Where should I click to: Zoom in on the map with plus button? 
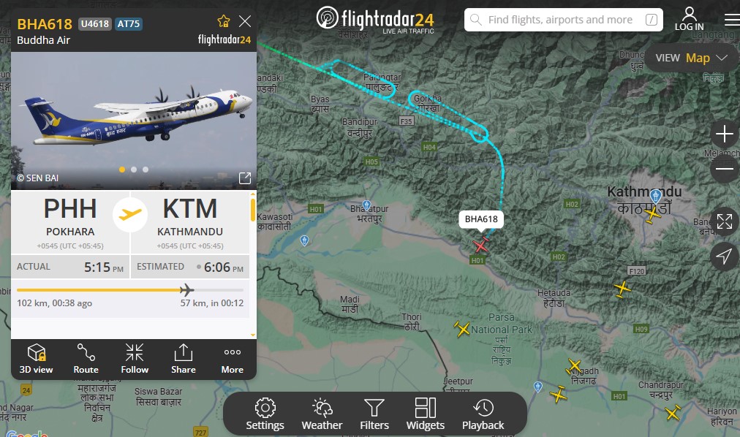tap(725, 134)
